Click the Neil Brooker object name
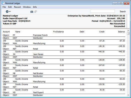This screenshot has height=98, width=131. point(38,73)
